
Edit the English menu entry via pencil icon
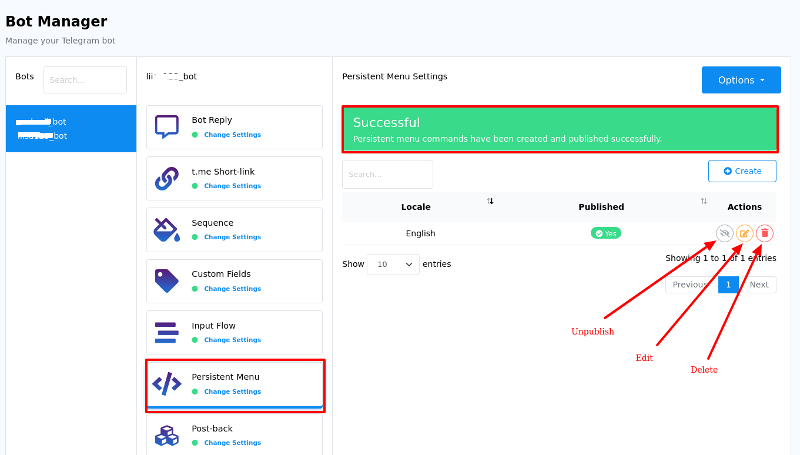tap(744, 233)
